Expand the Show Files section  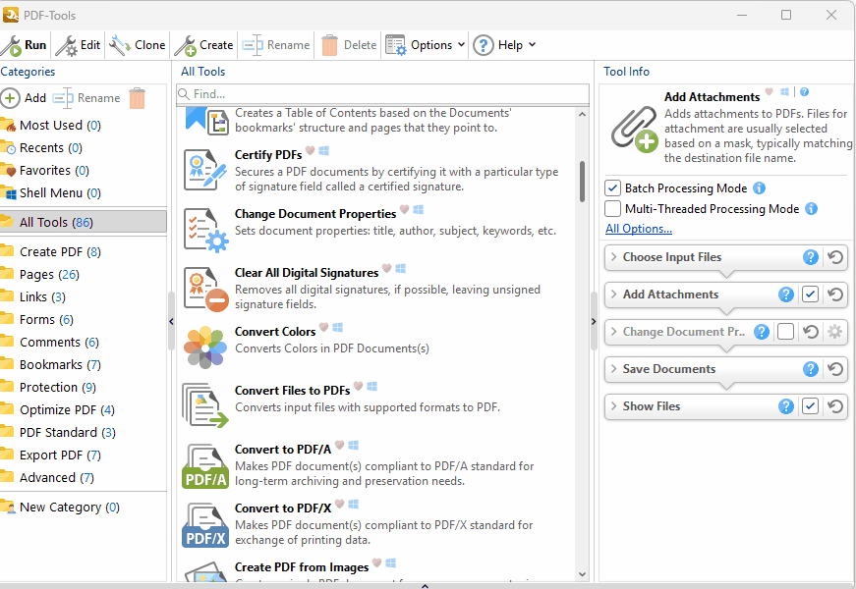pos(612,406)
